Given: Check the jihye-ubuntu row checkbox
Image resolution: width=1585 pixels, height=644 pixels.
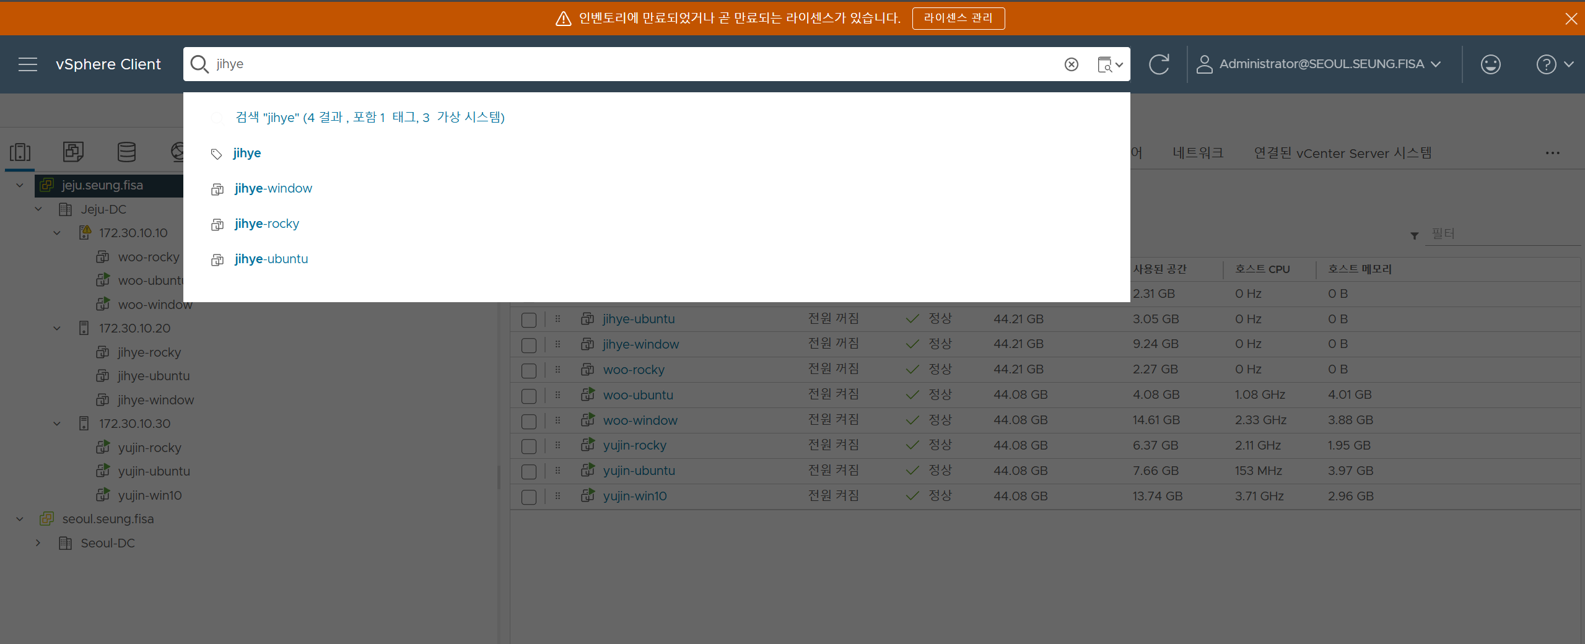Looking at the screenshot, I should click(x=528, y=320).
